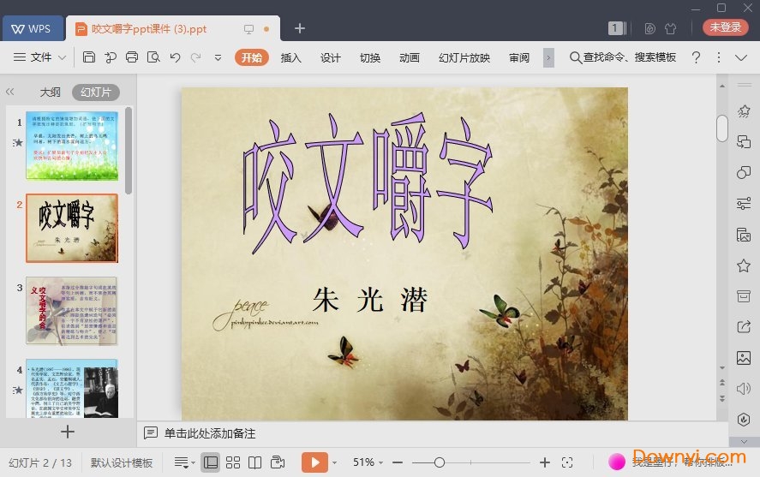
Task: Open the help question mark icon
Action: point(696,57)
